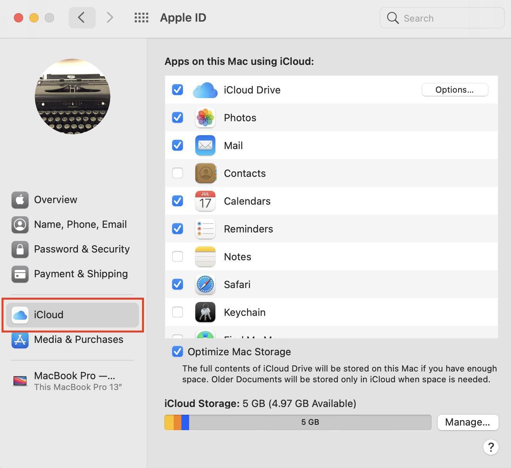Image resolution: width=511 pixels, height=468 pixels.
Task: Click the typewriter profile picture
Action: 73,97
